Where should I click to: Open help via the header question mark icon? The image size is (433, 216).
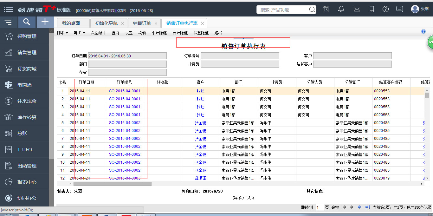(x=385, y=9)
